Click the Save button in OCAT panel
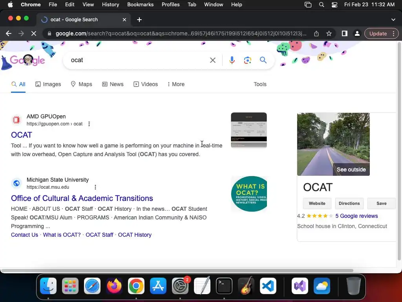 382,203
